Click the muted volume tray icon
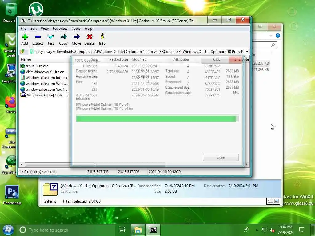 pyautogui.click(x=272, y=230)
